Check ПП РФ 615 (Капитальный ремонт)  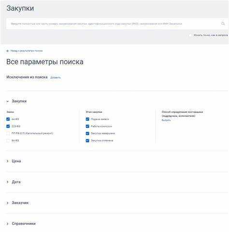[x=8, y=134]
